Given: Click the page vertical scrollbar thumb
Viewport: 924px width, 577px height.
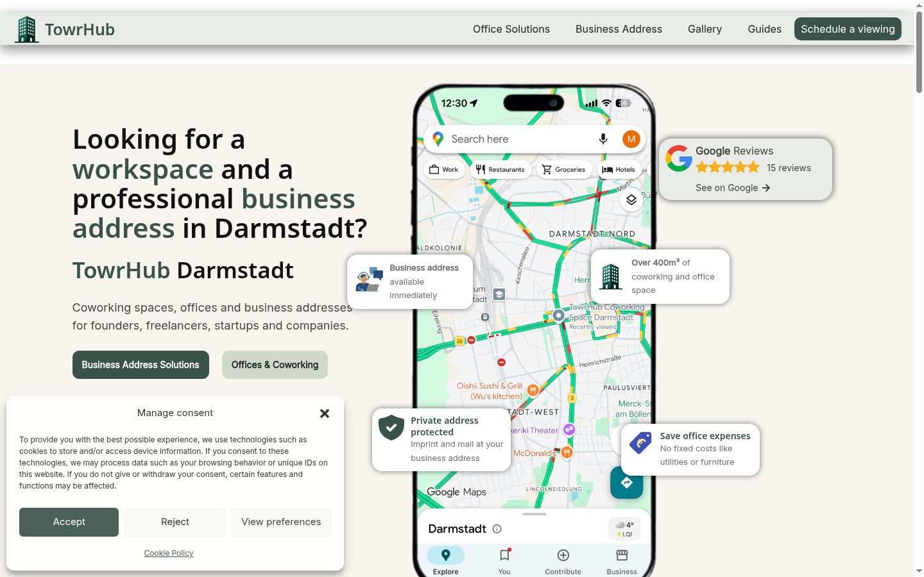Looking at the screenshot, I should [x=919, y=53].
